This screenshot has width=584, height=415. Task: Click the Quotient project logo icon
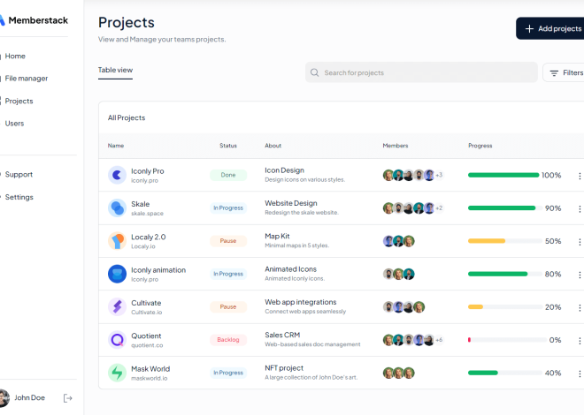tap(117, 340)
